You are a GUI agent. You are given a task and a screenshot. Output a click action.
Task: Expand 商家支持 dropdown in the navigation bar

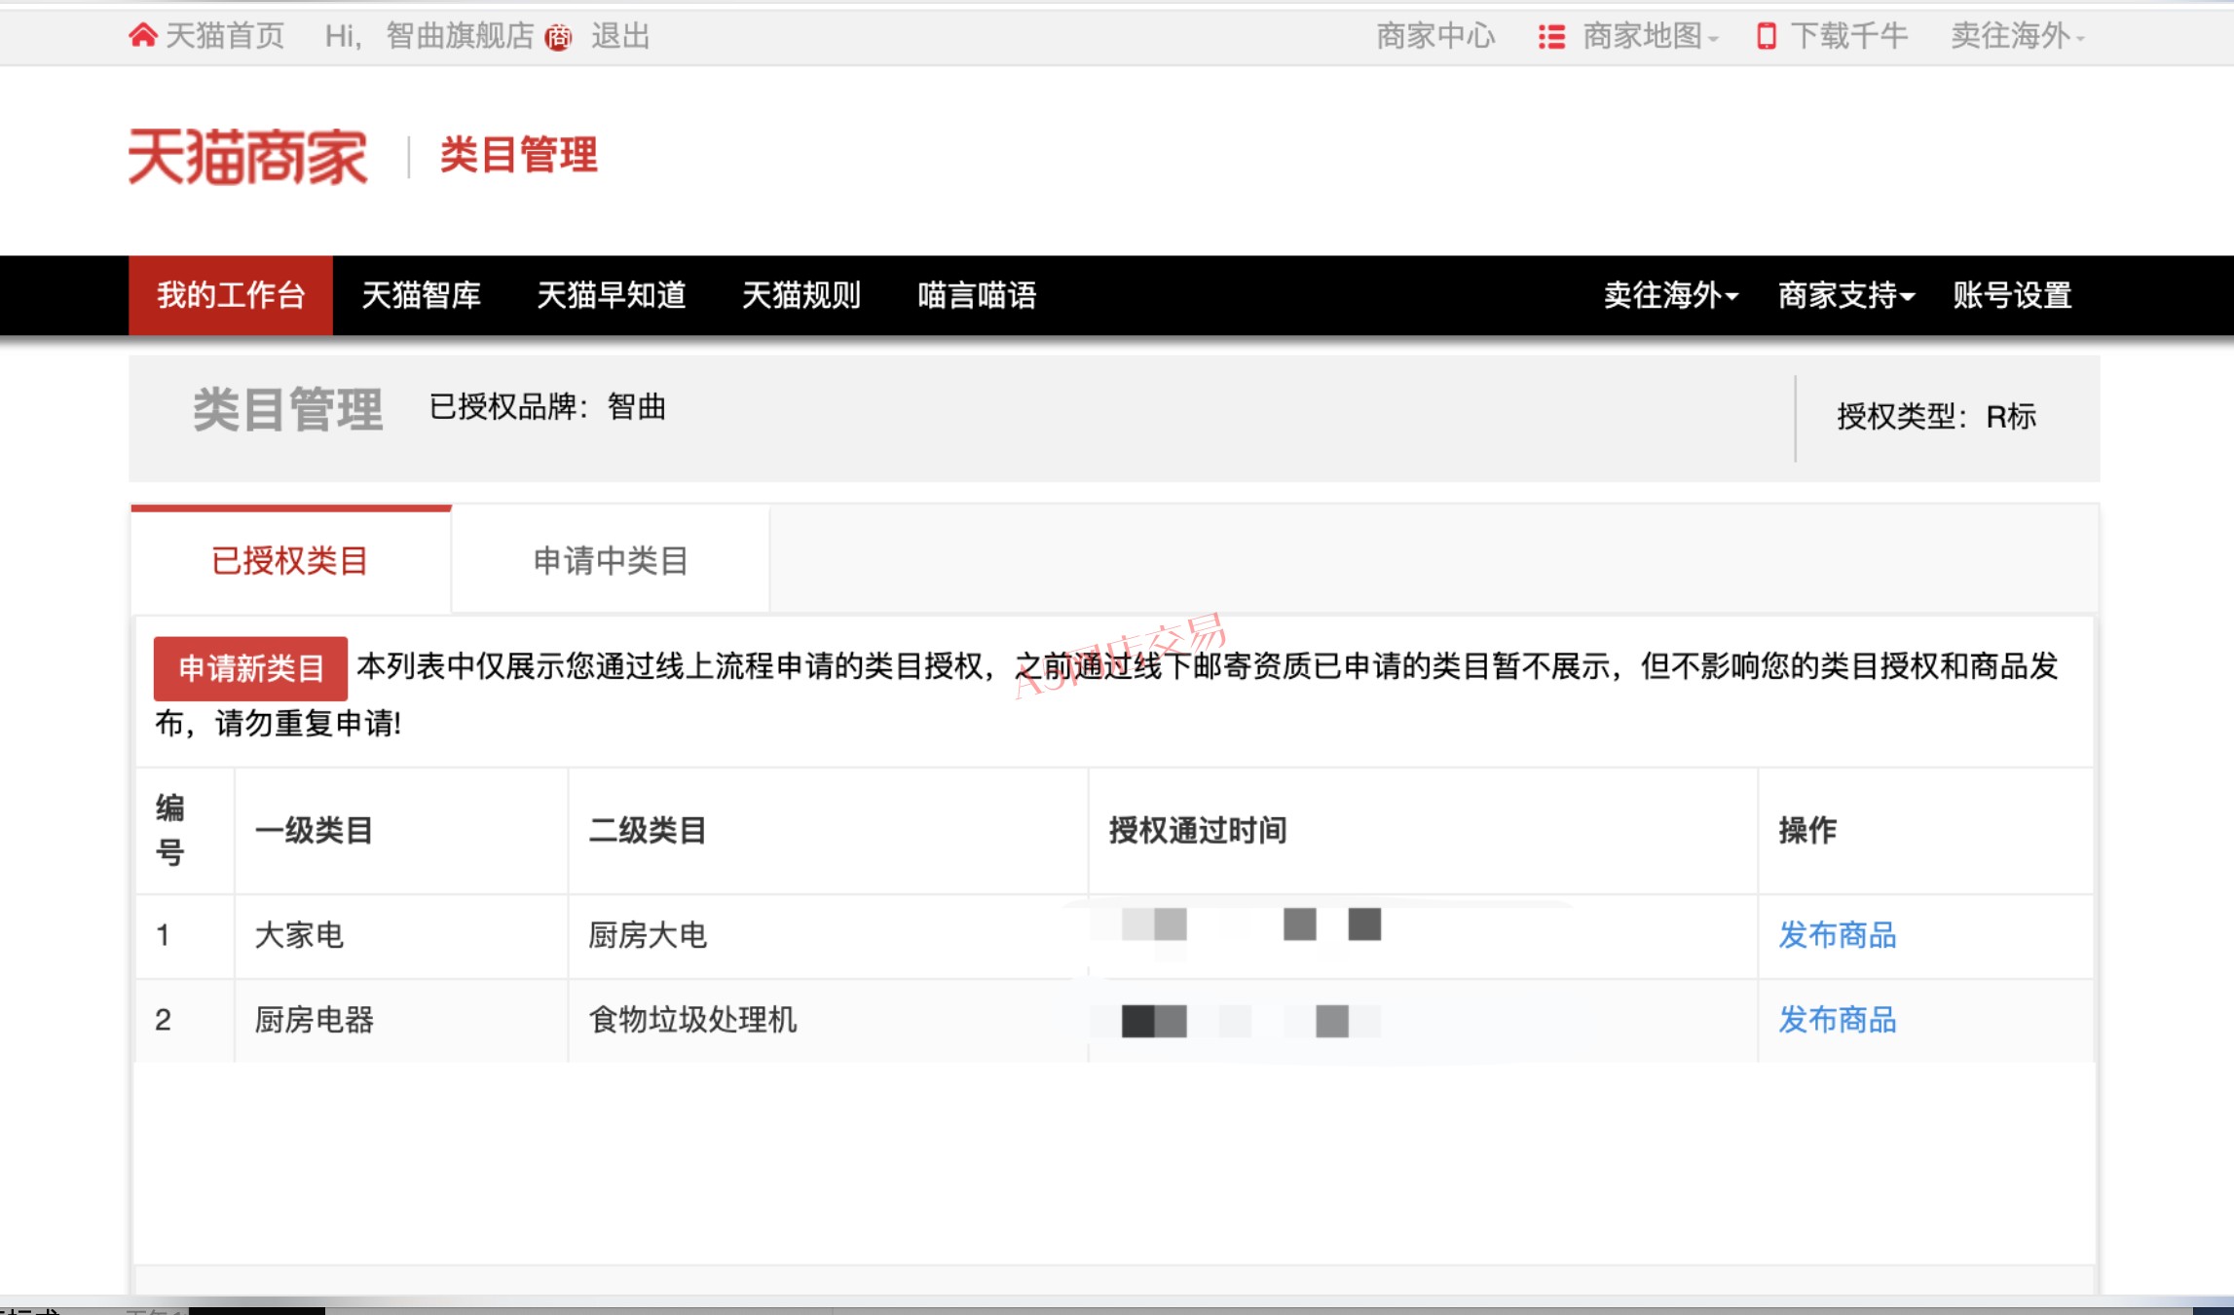pos(1846,295)
